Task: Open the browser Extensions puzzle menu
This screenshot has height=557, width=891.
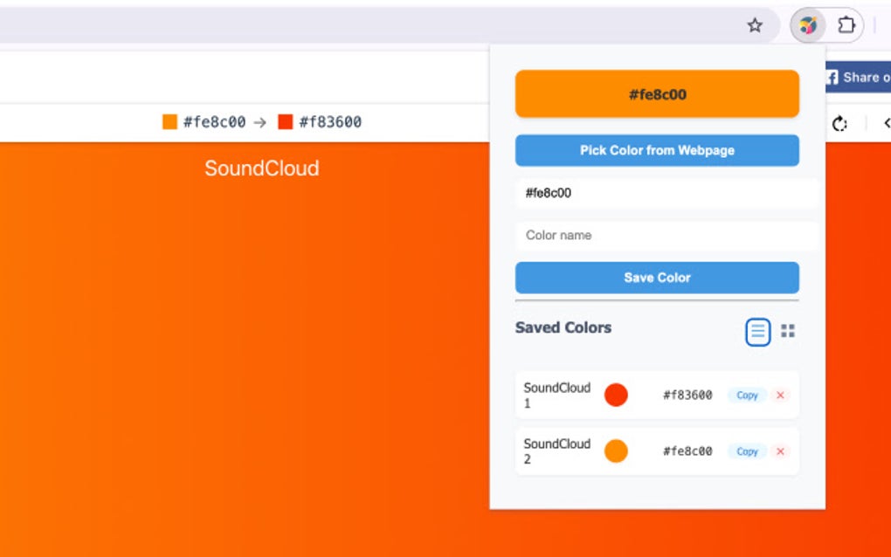Action: [x=846, y=26]
